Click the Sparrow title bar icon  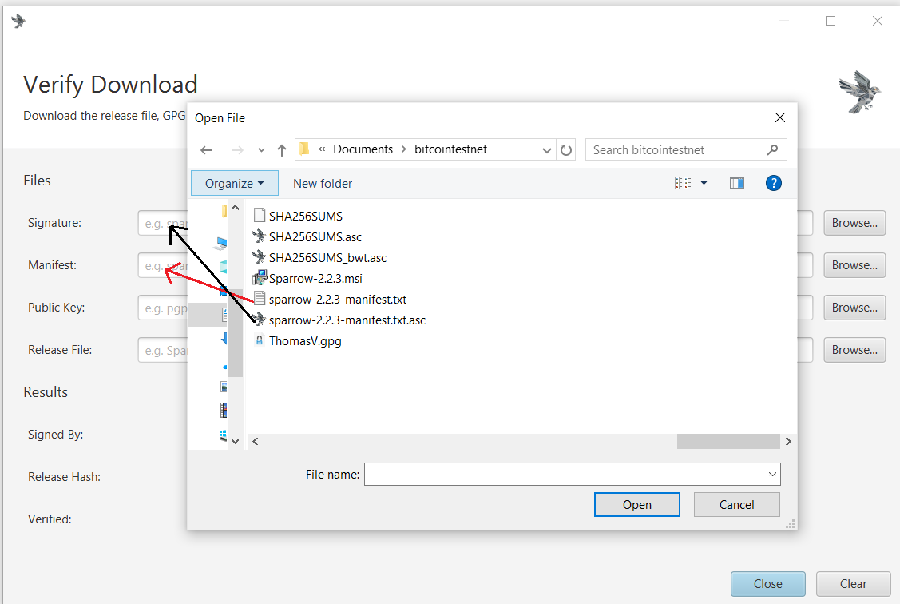point(18,22)
